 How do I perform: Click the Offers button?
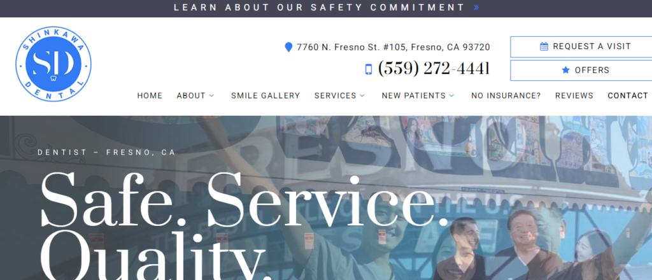click(581, 70)
